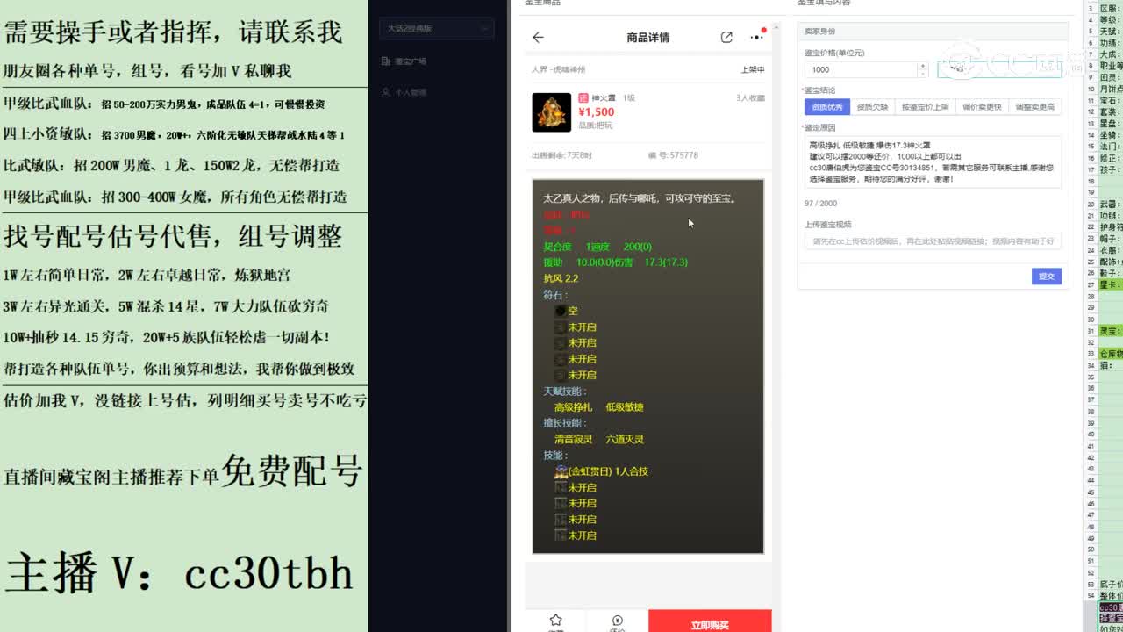Click the empty 空 rune slot icon
The height and width of the screenshot is (632, 1123).
pos(561,311)
